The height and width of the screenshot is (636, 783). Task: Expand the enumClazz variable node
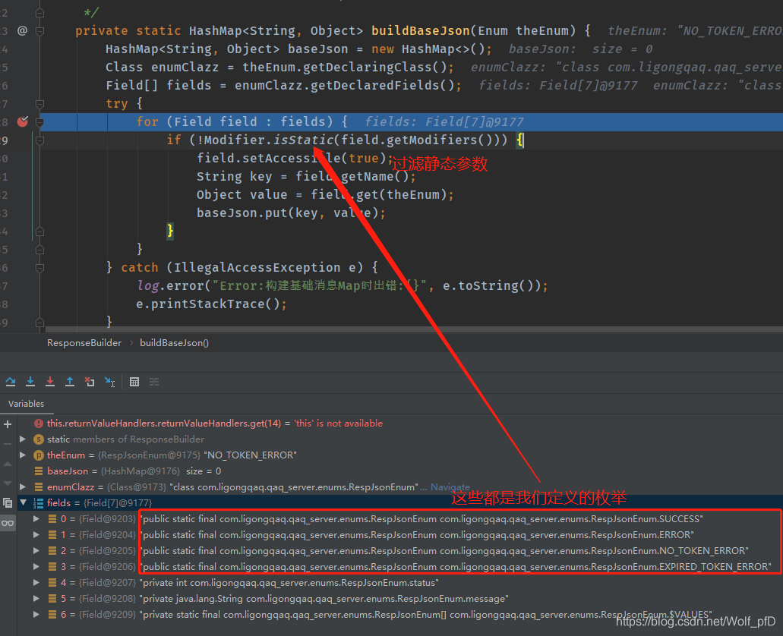pos(23,486)
